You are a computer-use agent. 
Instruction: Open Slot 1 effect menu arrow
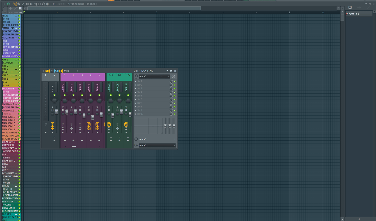136,81
